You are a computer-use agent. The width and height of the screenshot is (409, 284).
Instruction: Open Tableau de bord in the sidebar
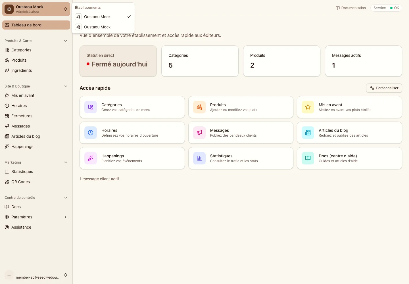[x=36, y=25]
